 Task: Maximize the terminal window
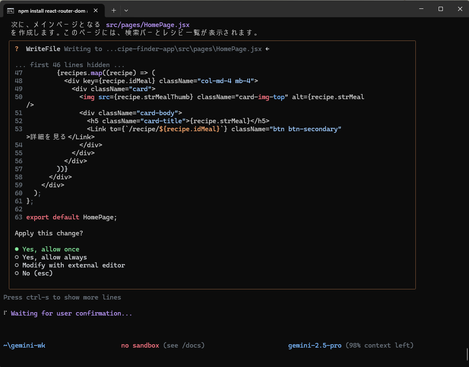pos(440,9)
